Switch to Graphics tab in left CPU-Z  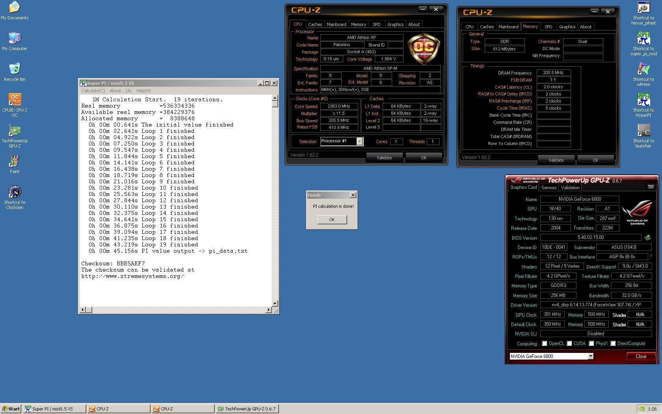coord(395,24)
